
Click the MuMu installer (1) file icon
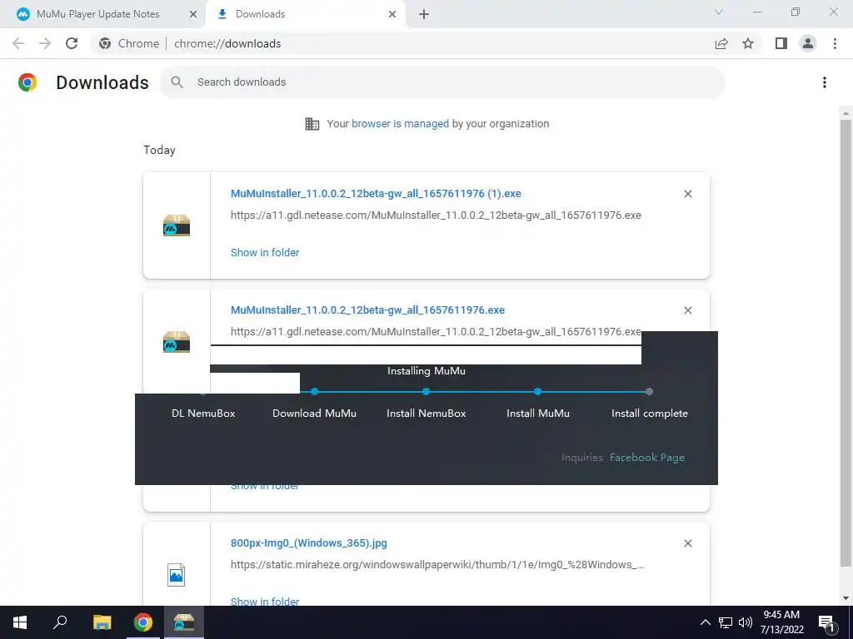(x=177, y=225)
